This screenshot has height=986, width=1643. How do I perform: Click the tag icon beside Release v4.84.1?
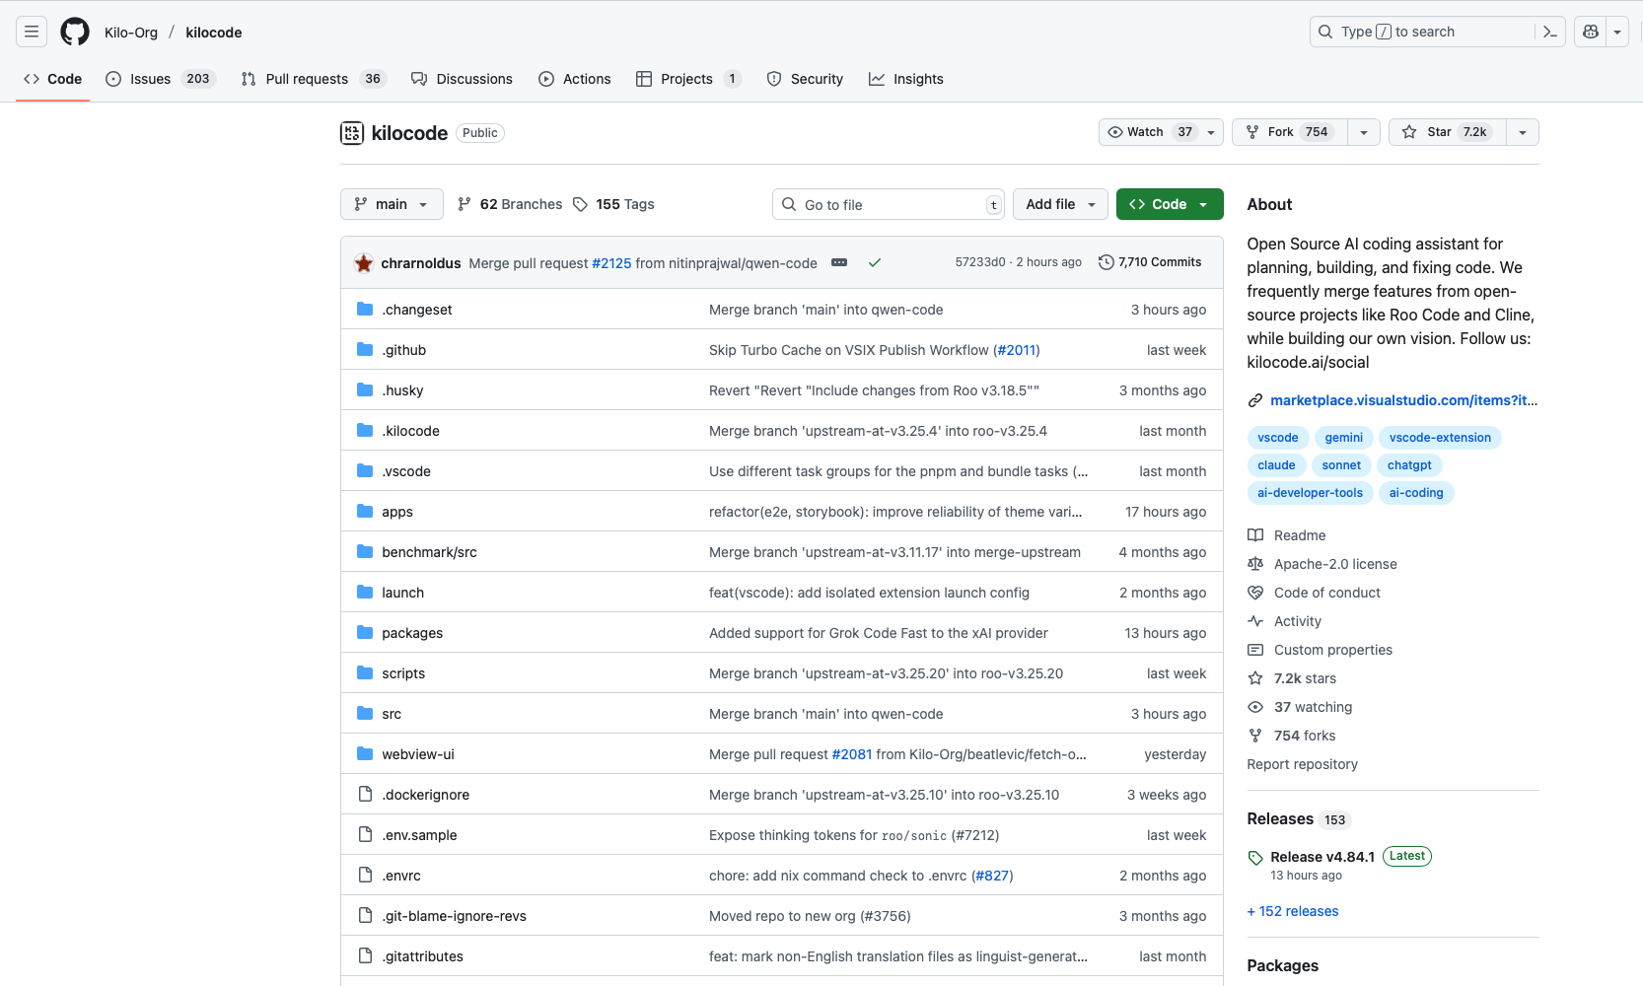point(1255,858)
